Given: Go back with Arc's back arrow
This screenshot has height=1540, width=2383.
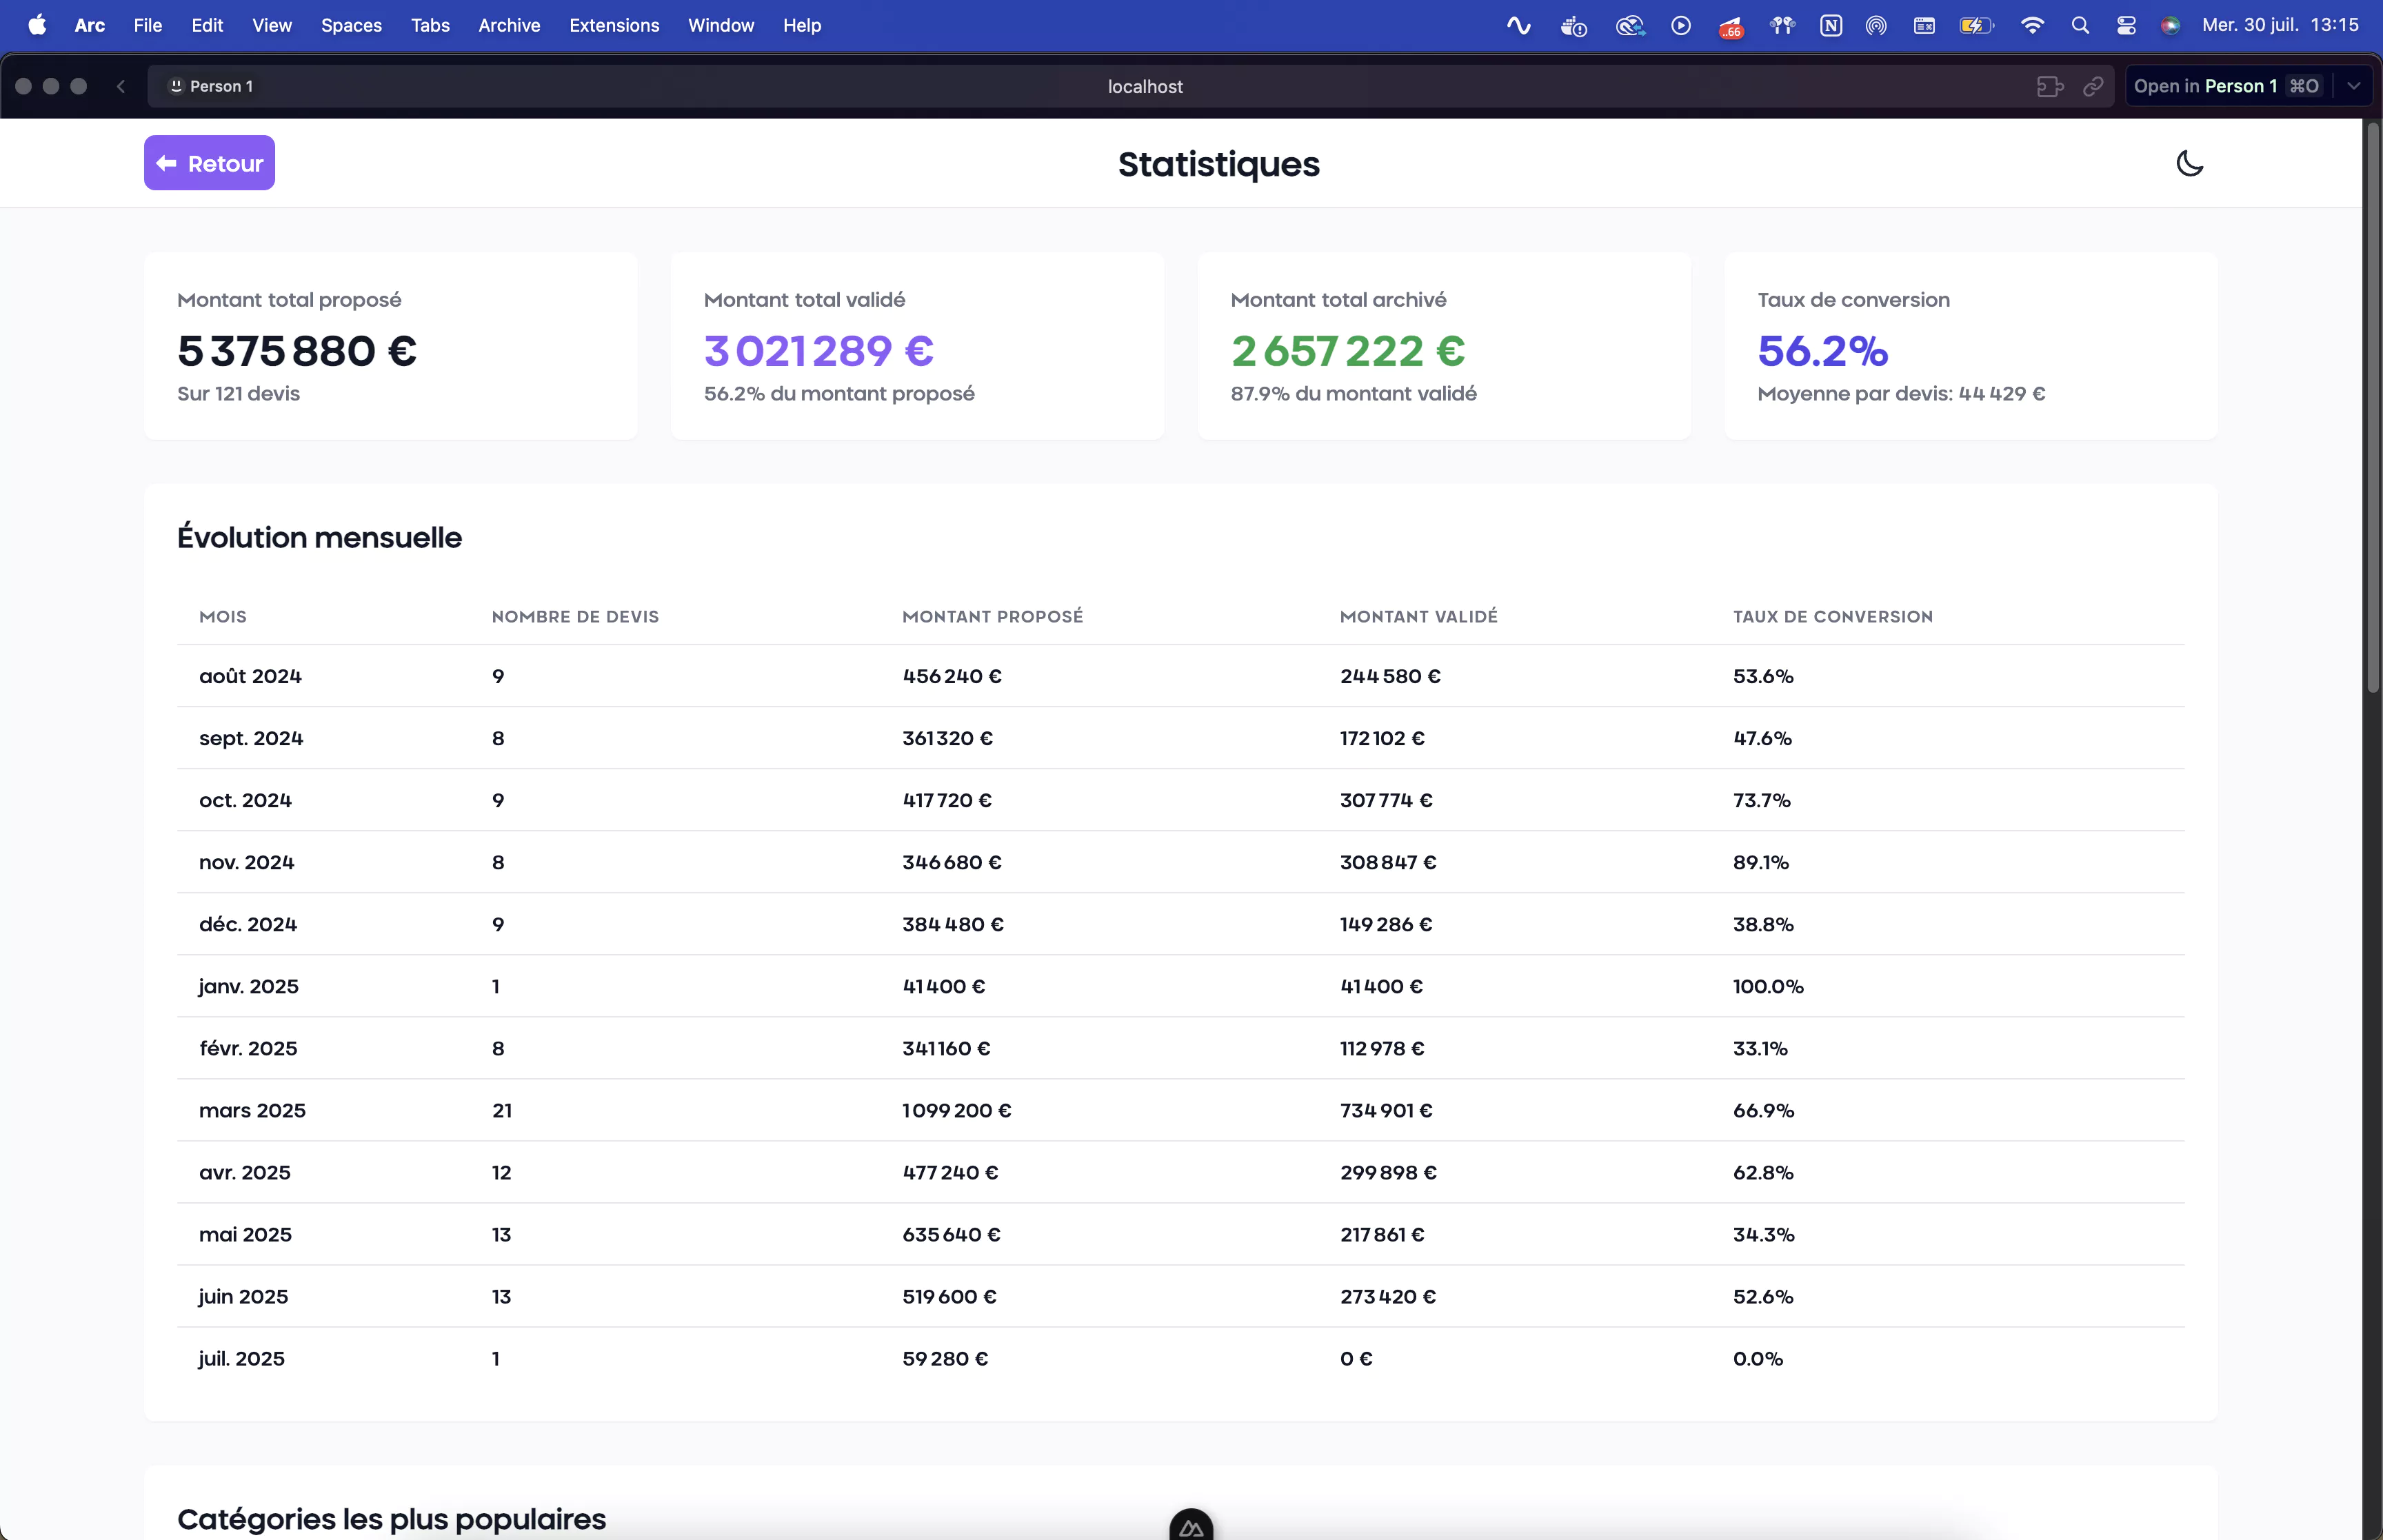Looking at the screenshot, I should (x=121, y=86).
